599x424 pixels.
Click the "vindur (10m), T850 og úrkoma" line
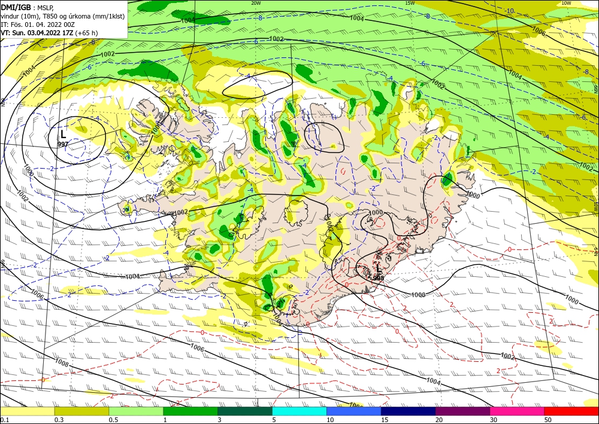click(x=63, y=16)
